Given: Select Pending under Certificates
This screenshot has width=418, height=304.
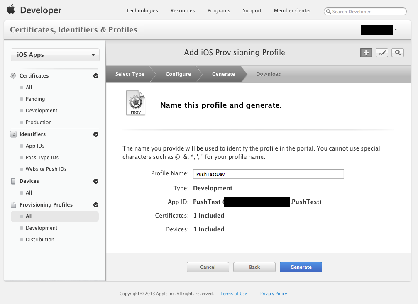Looking at the screenshot, I should pos(35,99).
